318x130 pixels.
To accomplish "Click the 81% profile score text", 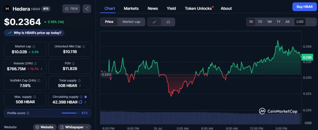I will (x=85, y=113).
